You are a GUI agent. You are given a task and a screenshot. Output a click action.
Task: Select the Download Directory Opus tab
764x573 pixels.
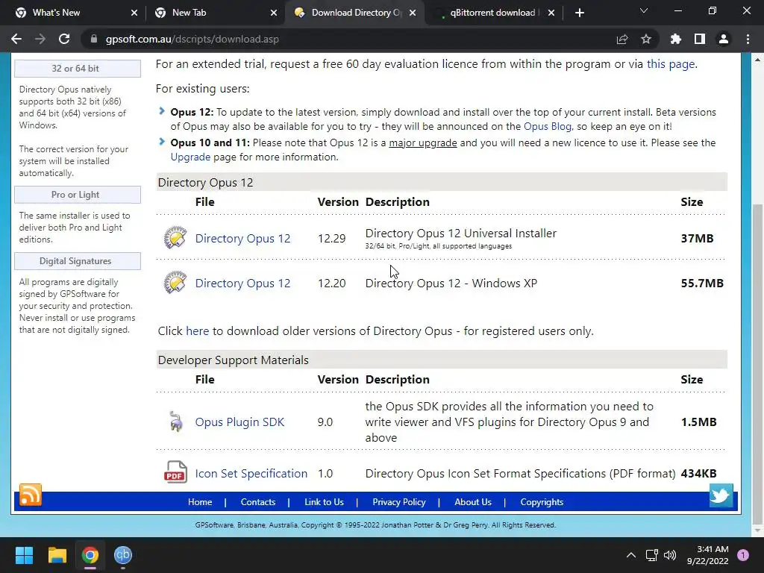pyautogui.click(x=356, y=13)
